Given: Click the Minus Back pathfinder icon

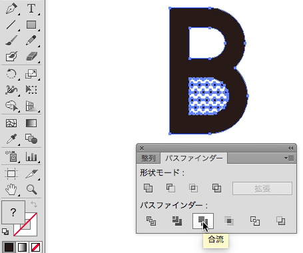Looking at the screenshot, I should (281, 221).
